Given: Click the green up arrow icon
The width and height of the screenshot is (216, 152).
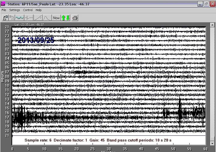Looking at the screenshot, I should [63, 18].
